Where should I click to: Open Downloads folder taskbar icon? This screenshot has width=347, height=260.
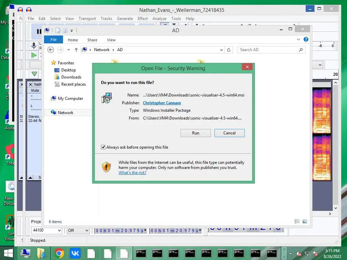(41, 253)
